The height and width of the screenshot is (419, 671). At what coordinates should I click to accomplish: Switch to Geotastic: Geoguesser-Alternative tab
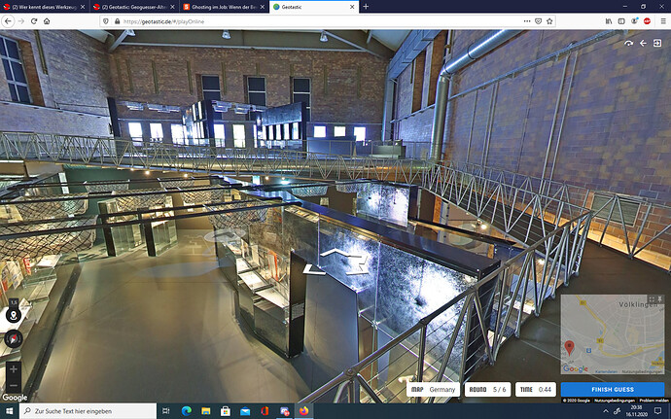point(134,7)
